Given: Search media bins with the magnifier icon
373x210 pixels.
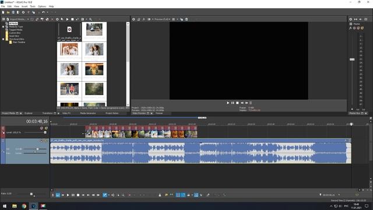Looking at the screenshot, I should (x=91, y=19).
